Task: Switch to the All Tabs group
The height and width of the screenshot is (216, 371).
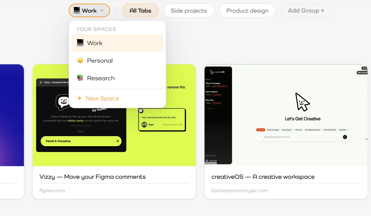Action: tap(140, 11)
